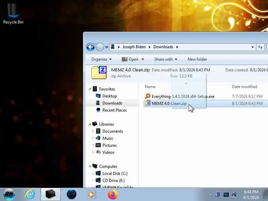Screen dimensions: 268x201
Task: Show hidden system tray icons
Action: (210, 195)
